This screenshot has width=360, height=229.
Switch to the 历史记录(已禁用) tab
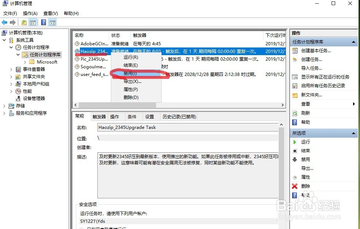179,117
